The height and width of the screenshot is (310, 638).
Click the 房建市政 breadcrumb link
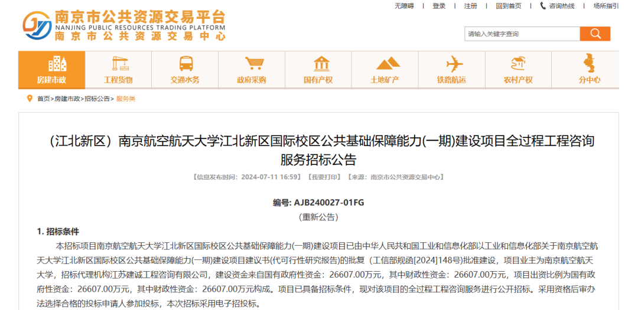point(67,99)
